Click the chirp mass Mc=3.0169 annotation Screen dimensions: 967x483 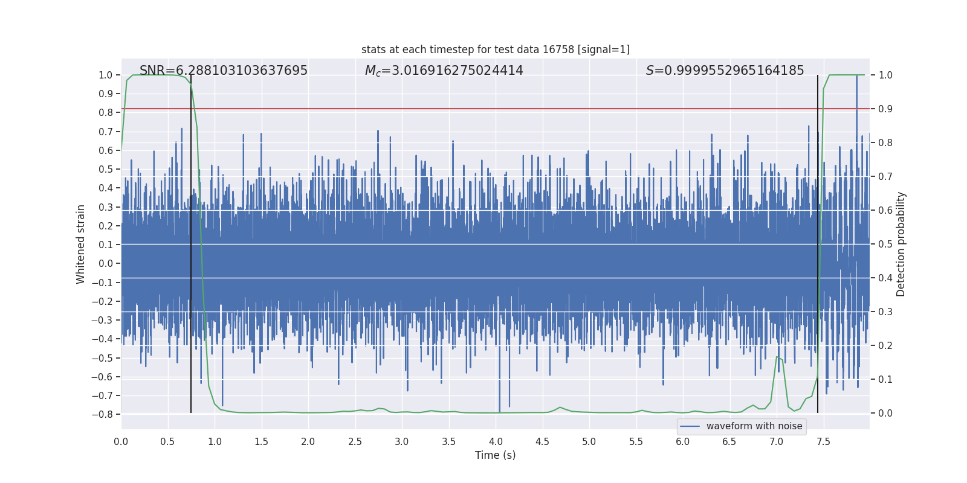coord(444,71)
